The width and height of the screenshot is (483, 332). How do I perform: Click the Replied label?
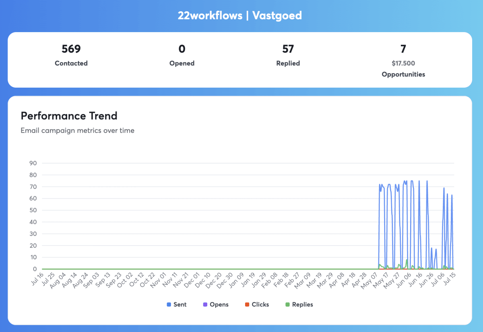click(288, 63)
